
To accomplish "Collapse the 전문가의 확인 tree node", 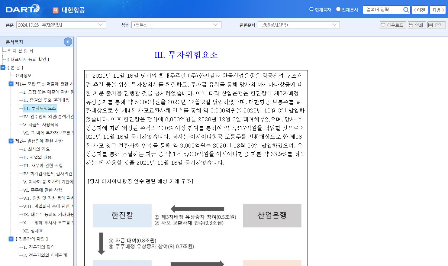I will pos(11,239).
